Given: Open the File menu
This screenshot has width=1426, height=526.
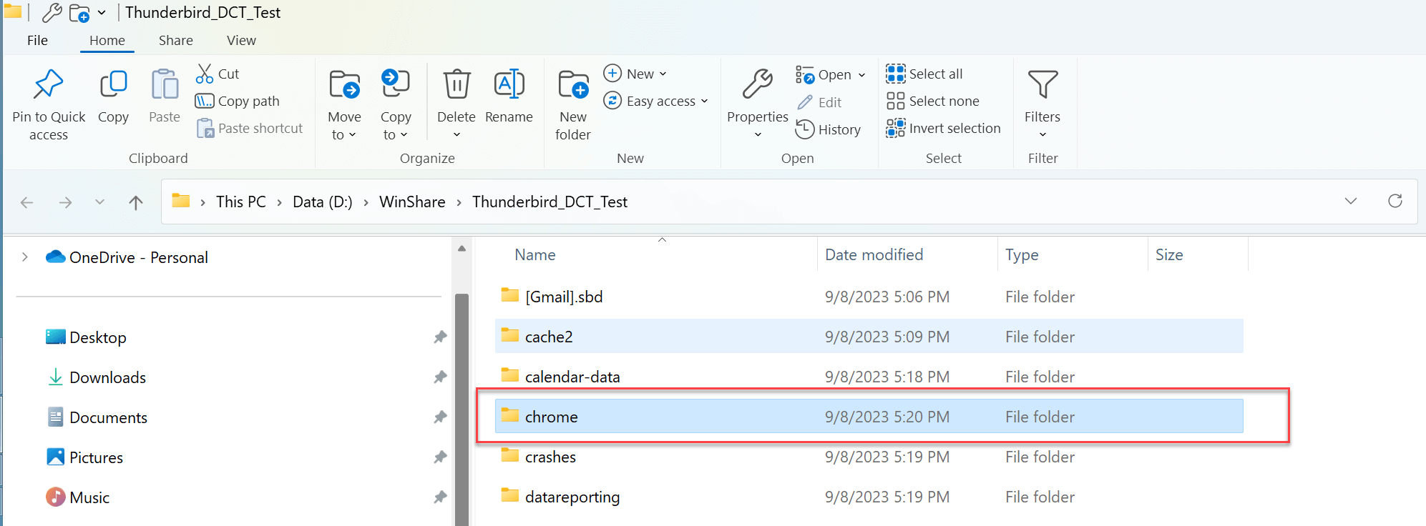Looking at the screenshot, I should (x=37, y=41).
